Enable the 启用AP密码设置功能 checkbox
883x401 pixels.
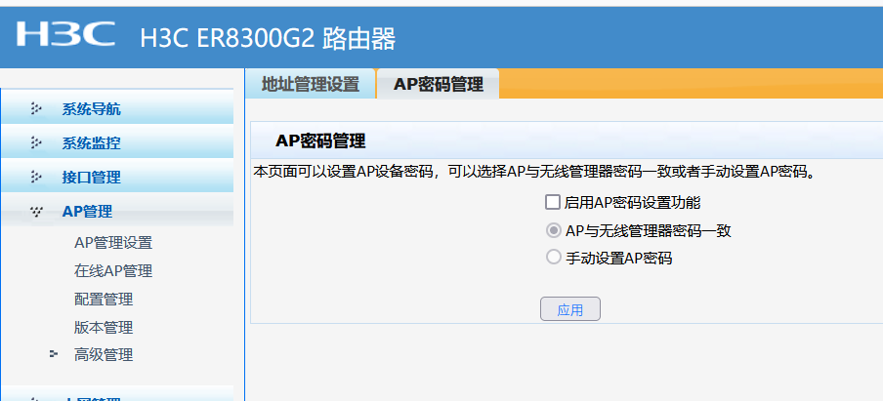click(553, 202)
